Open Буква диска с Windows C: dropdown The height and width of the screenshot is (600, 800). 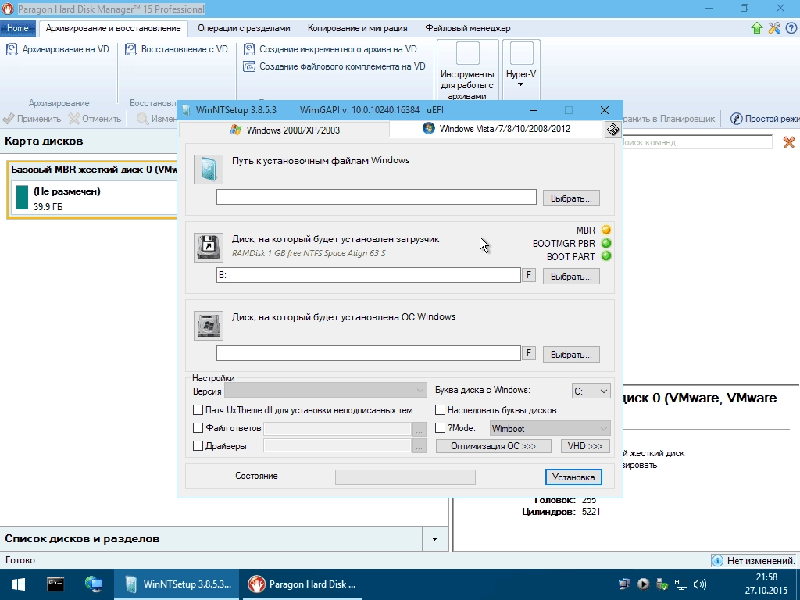point(591,391)
